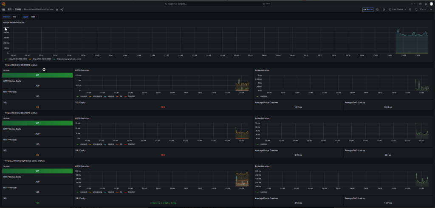435x208 pixels.
Task: Toggle the processing series in first HTTP Duration legend
Action: coord(97,96)
